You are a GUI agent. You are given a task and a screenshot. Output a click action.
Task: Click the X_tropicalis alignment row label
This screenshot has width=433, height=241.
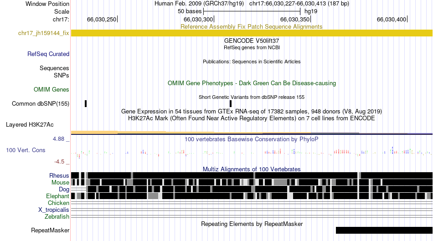(x=54, y=210)
